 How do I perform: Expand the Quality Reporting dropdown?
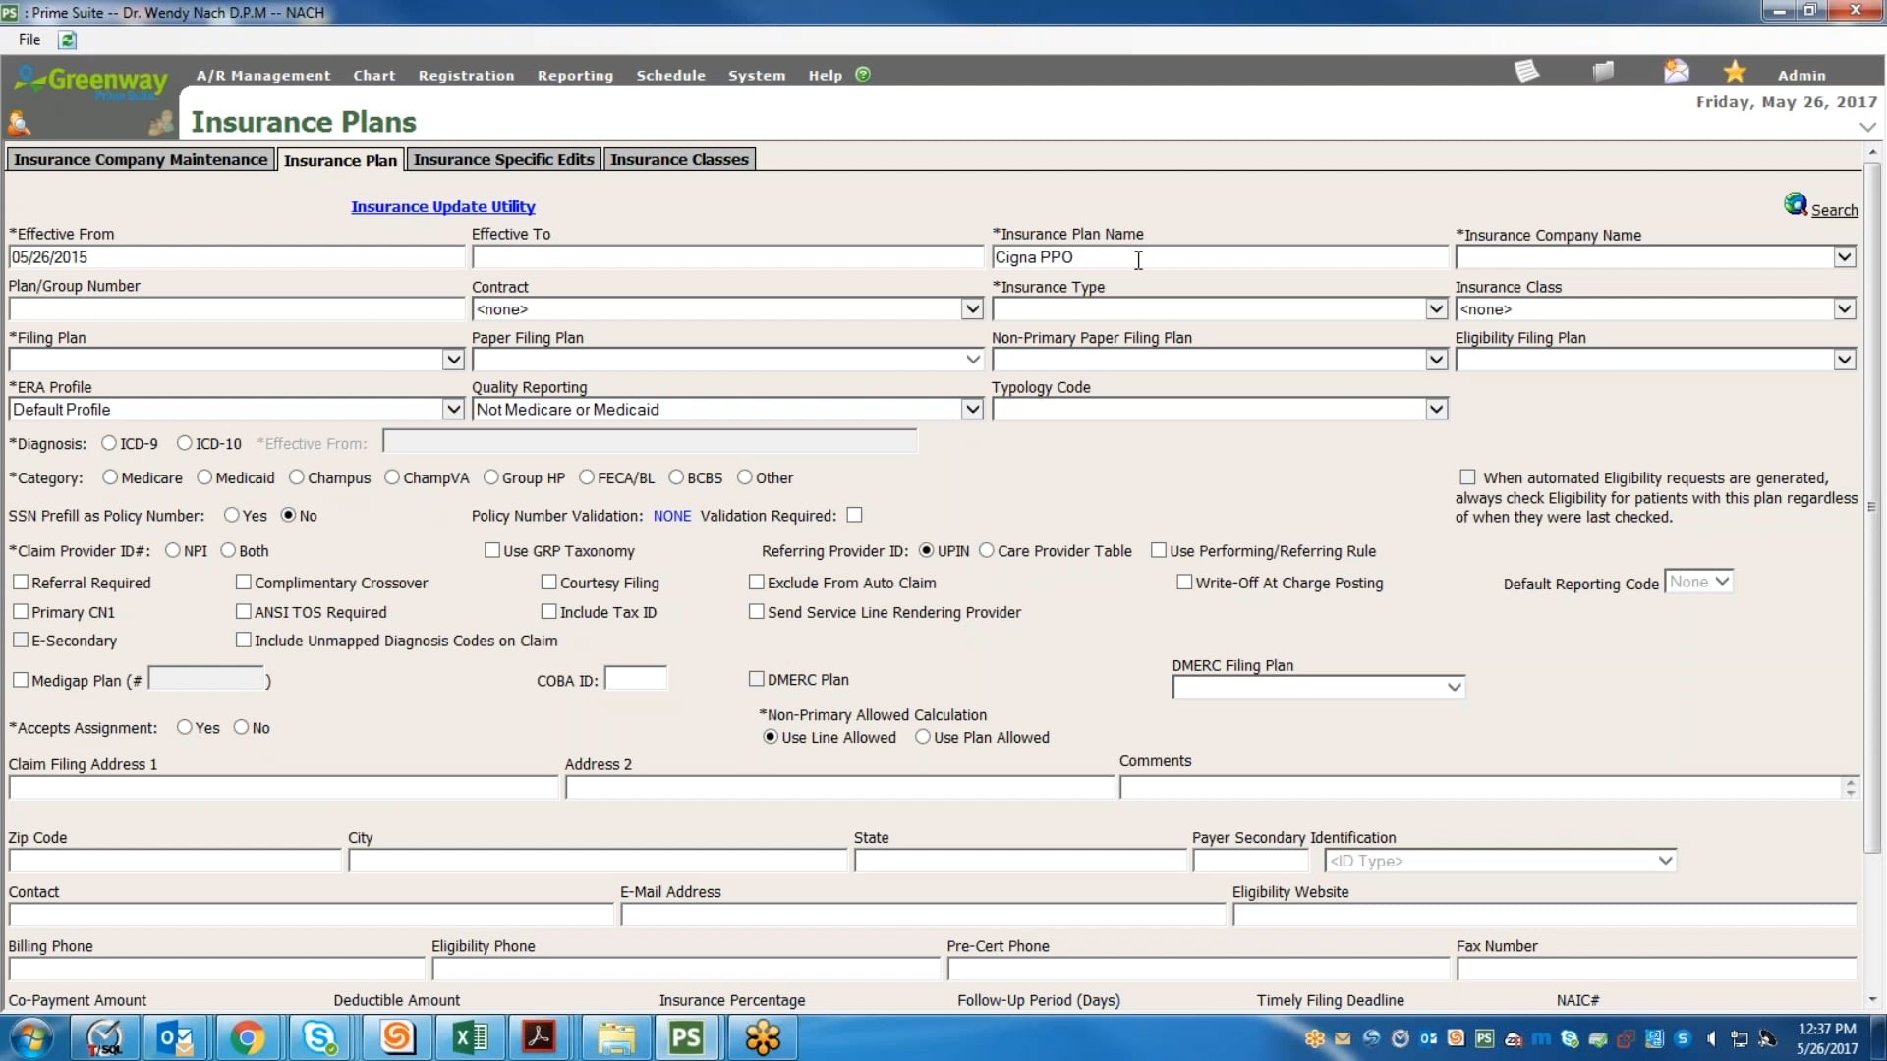971,409
